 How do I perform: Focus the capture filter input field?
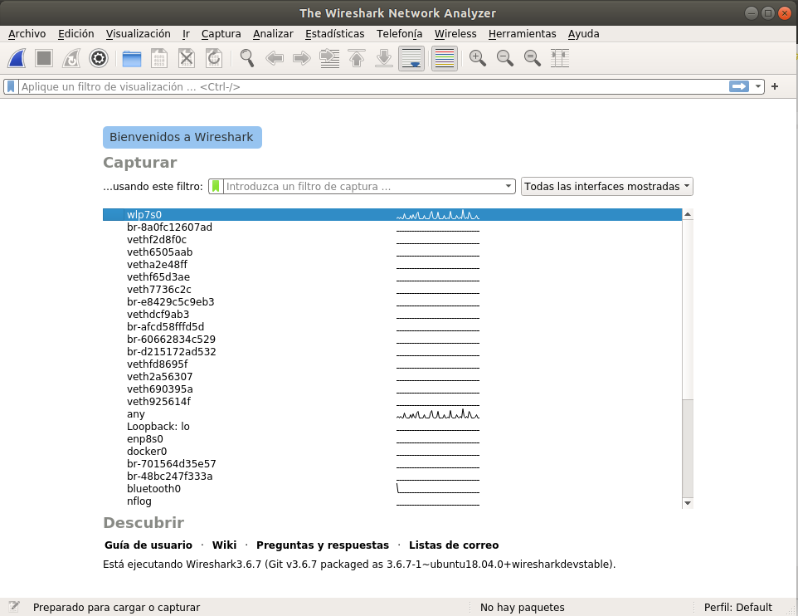coord(363,187)
